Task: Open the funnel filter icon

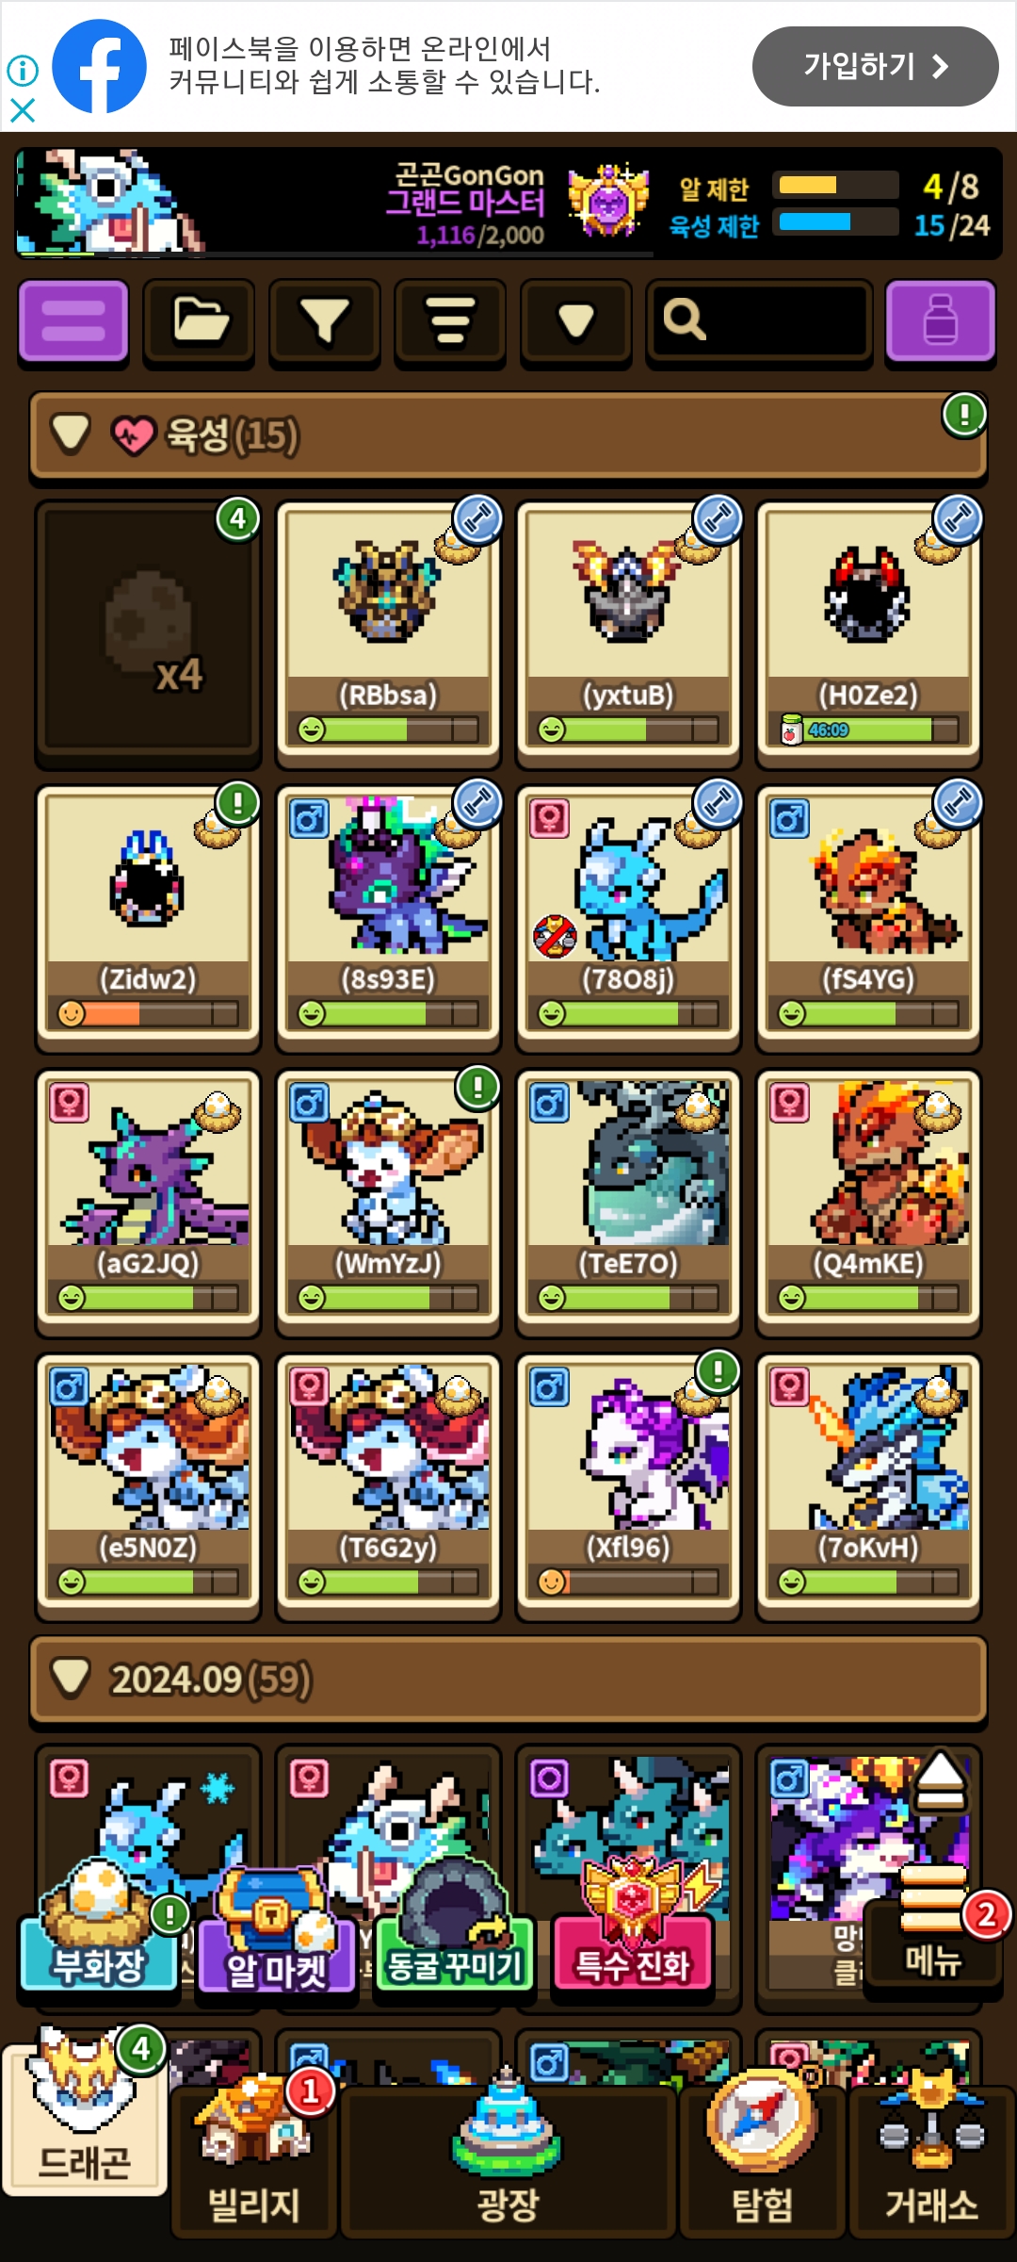Action: tap(324, 321)
